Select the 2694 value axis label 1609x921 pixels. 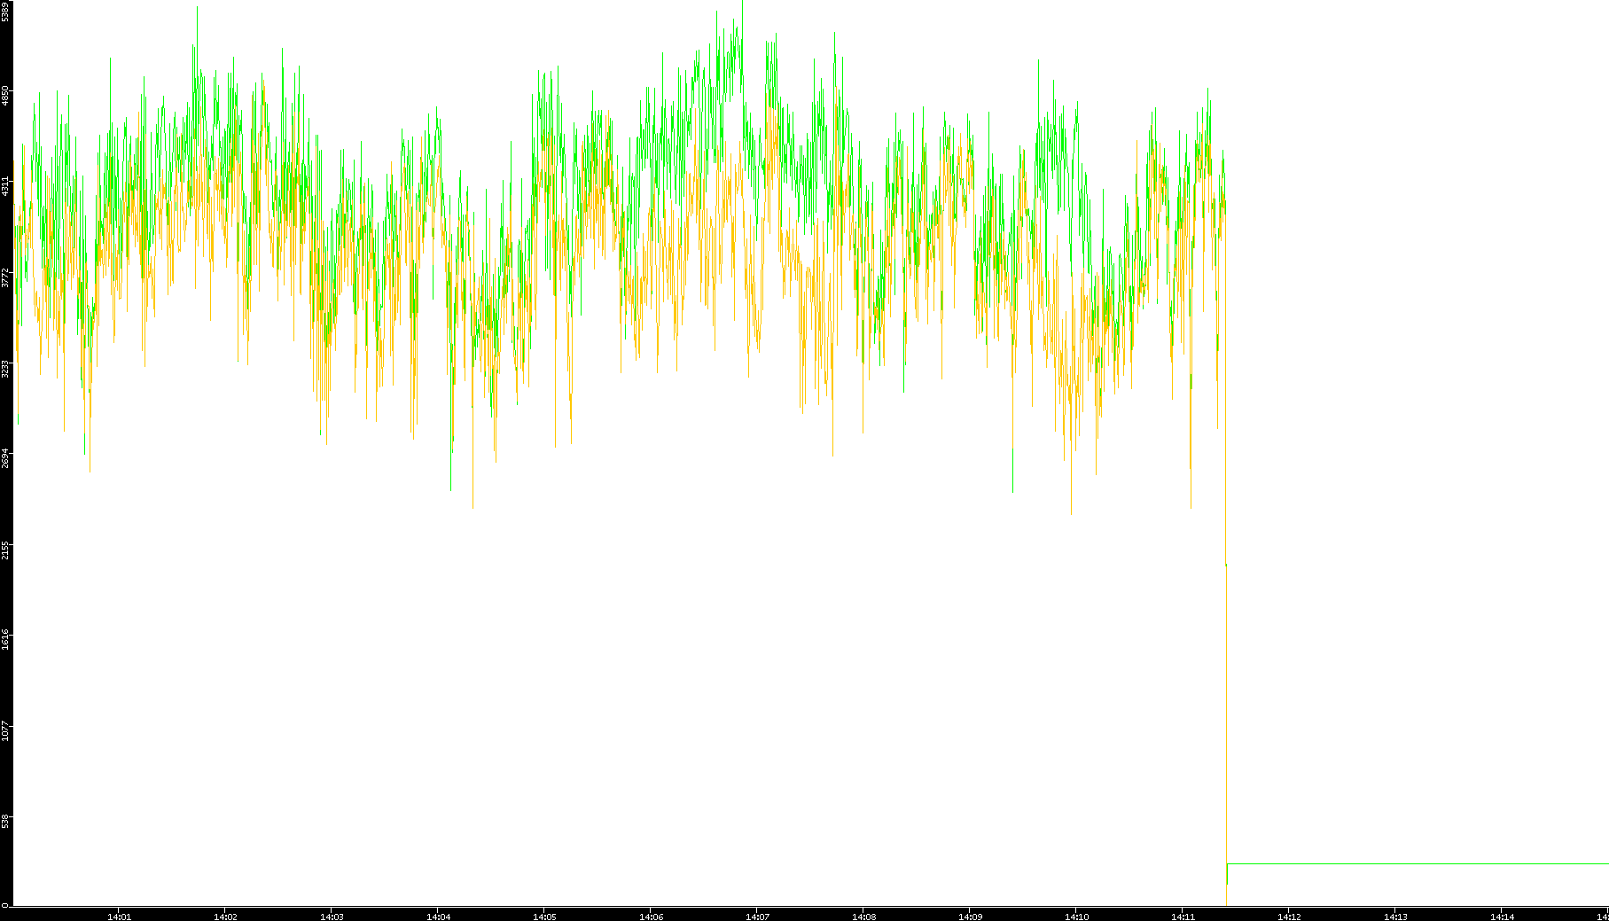tap(5, 458)
